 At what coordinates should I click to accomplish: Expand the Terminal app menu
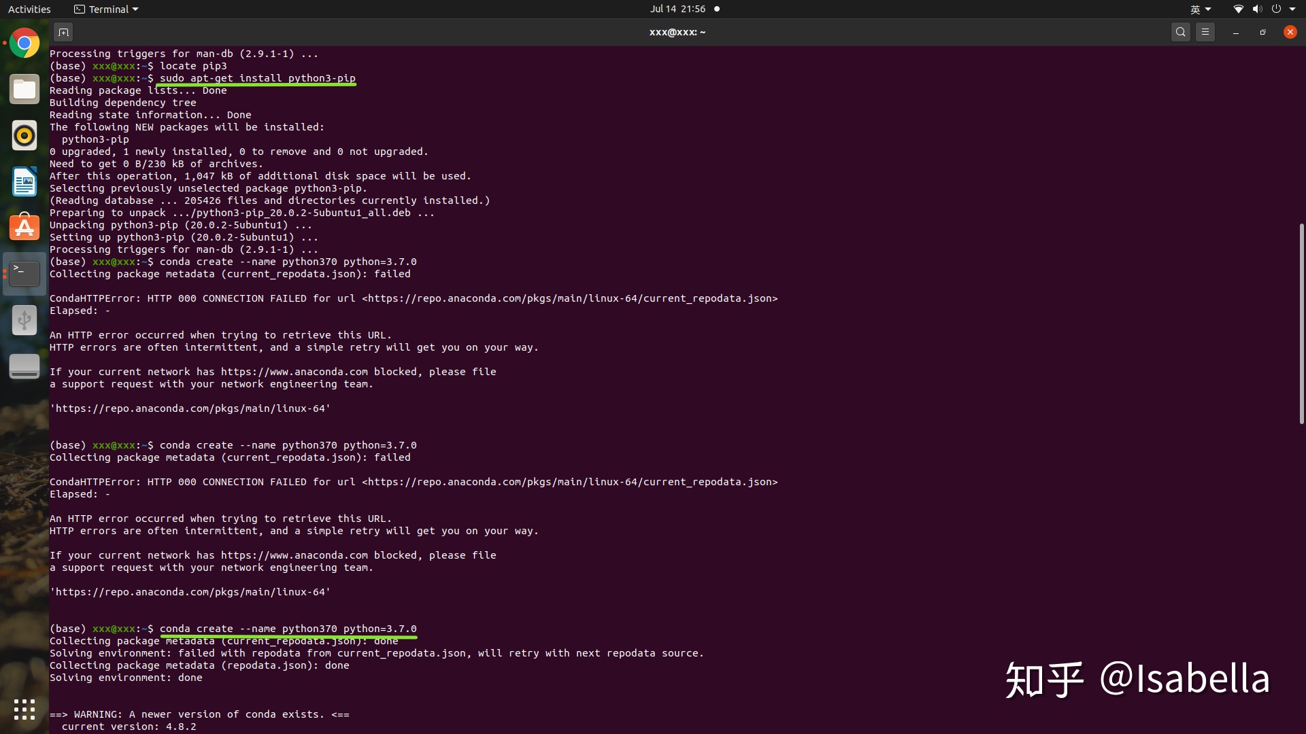[x=106, y=9]
